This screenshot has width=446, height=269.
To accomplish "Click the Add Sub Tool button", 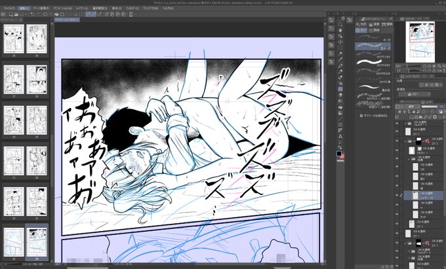I will click(x=374, y=116).
